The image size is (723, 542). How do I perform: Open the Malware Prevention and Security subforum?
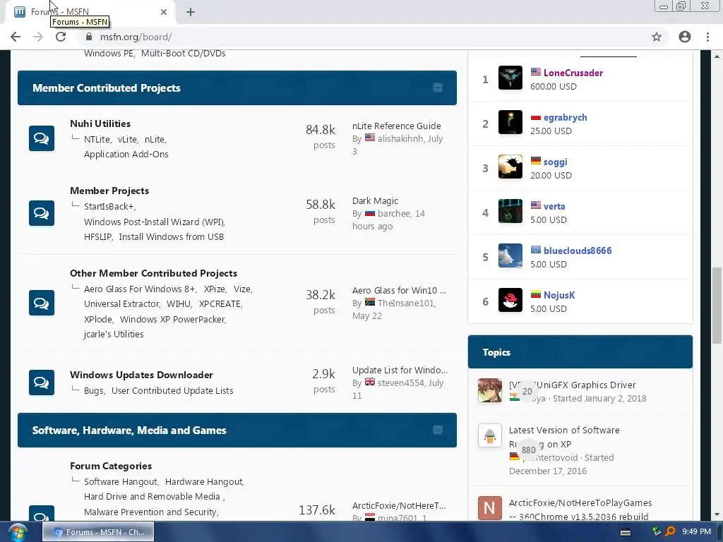150,512
